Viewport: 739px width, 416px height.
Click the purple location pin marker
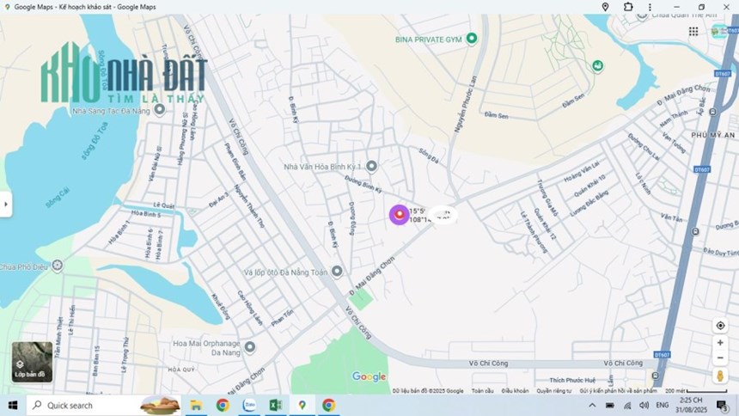400,215
